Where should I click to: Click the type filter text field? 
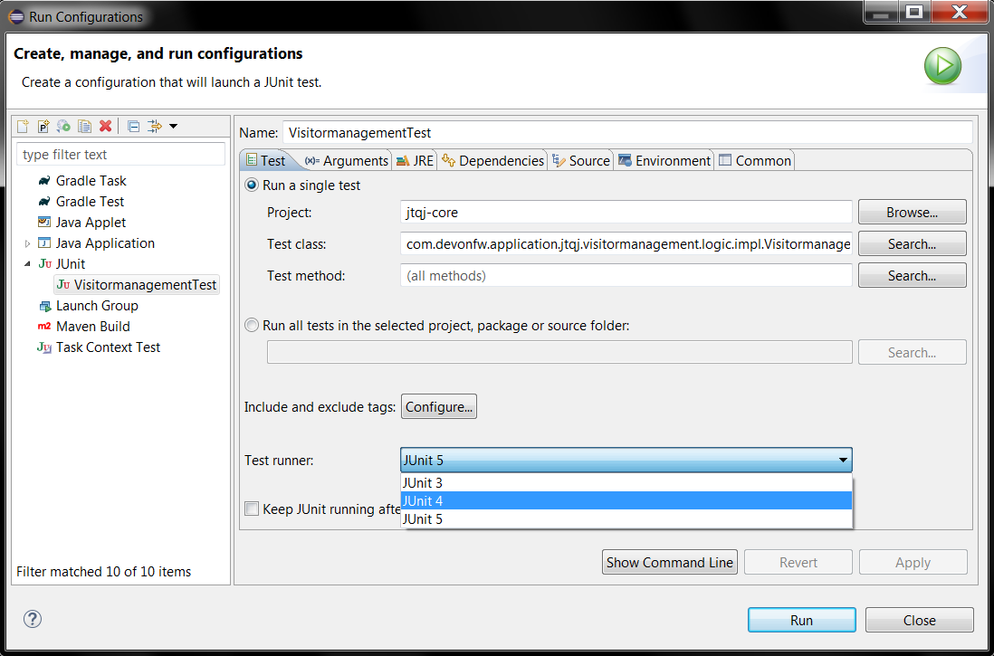pos(121,155)
